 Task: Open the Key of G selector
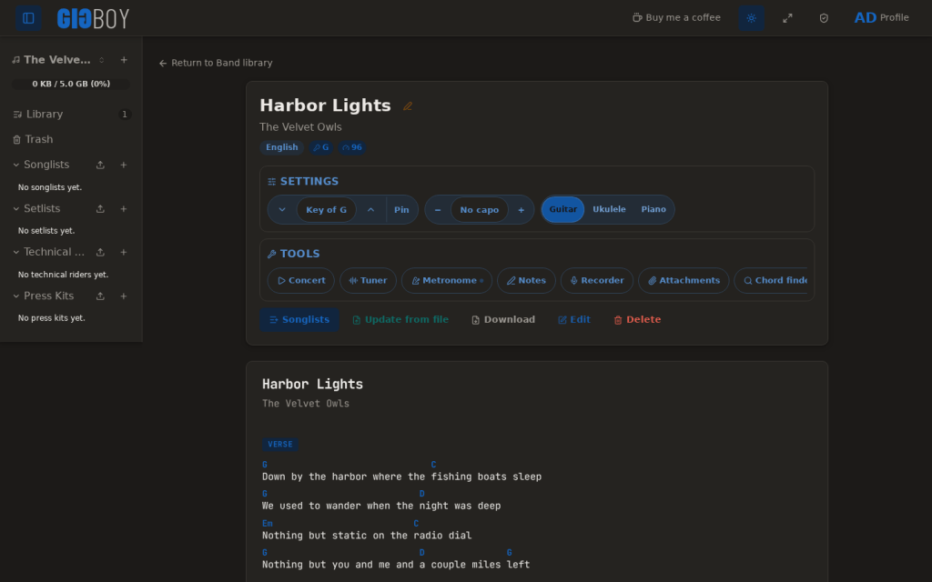[327, 210]
